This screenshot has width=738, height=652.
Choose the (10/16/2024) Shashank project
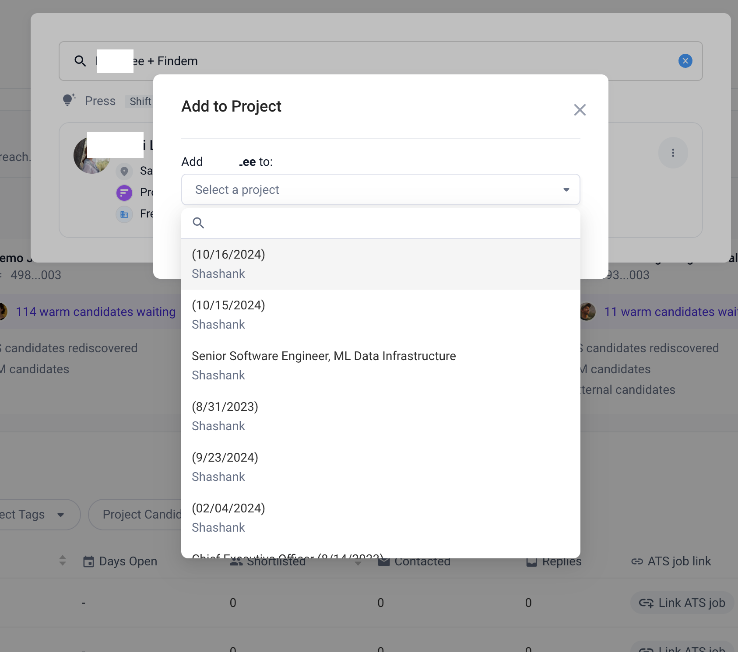(381, 264)
